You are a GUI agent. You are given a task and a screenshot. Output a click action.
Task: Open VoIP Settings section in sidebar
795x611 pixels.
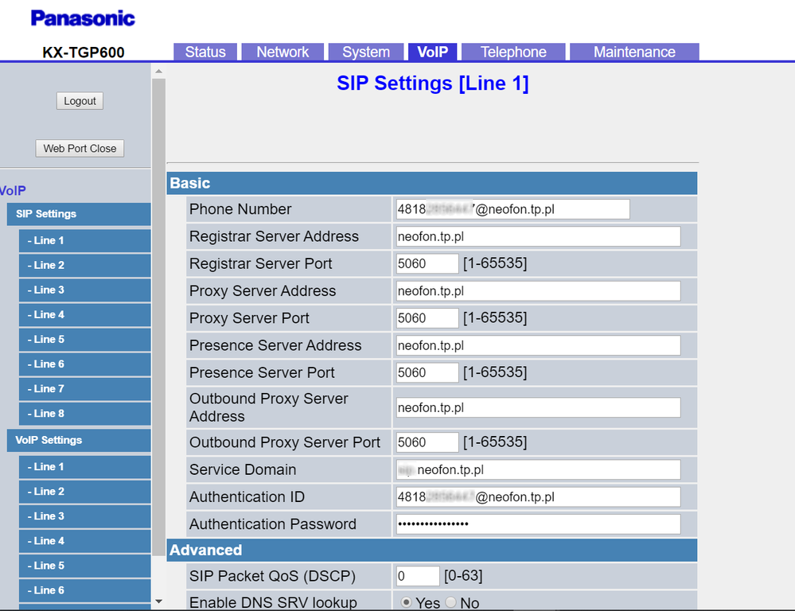click(78, 440)
